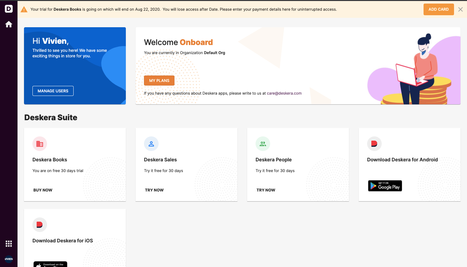This screenshot has width=467, height=267.
Task: Open MANAGE USERS
Action: 53,91
